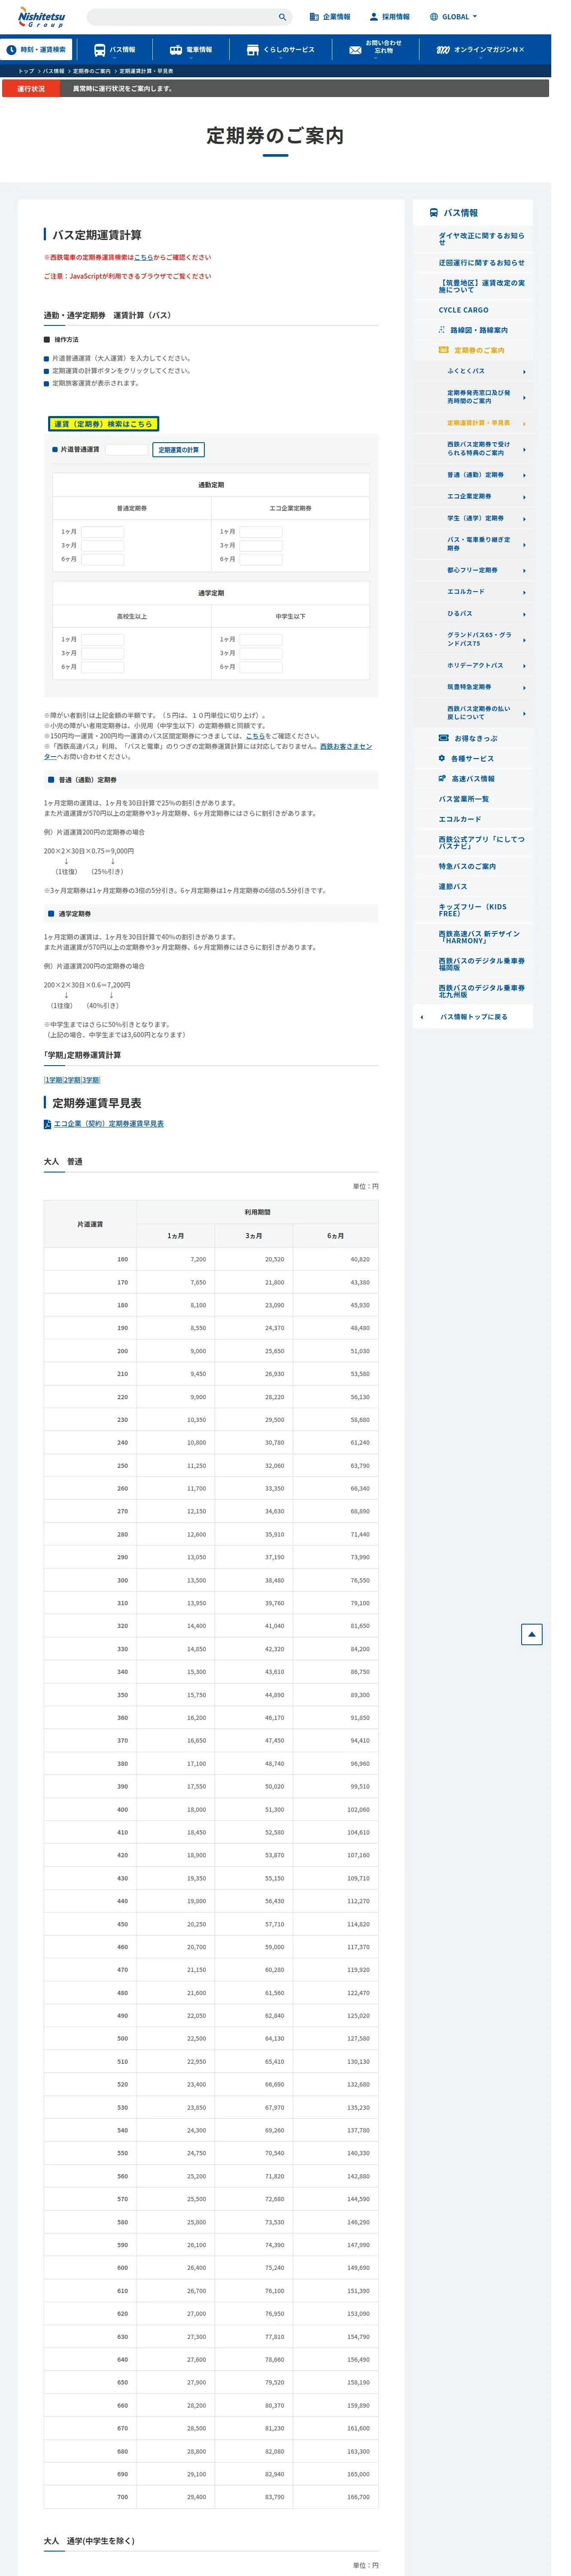Click the GLOBAL globe icon
This screenshot has height=2576, width=571.
click(x=434, y=17)
